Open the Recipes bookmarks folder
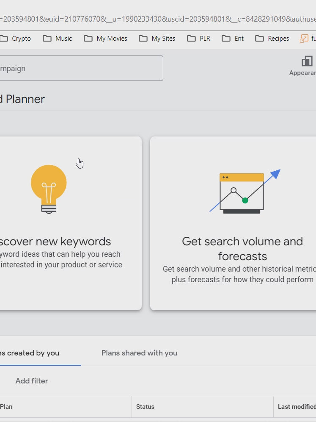This screenshot has height=422, width=316. point(272,39)
